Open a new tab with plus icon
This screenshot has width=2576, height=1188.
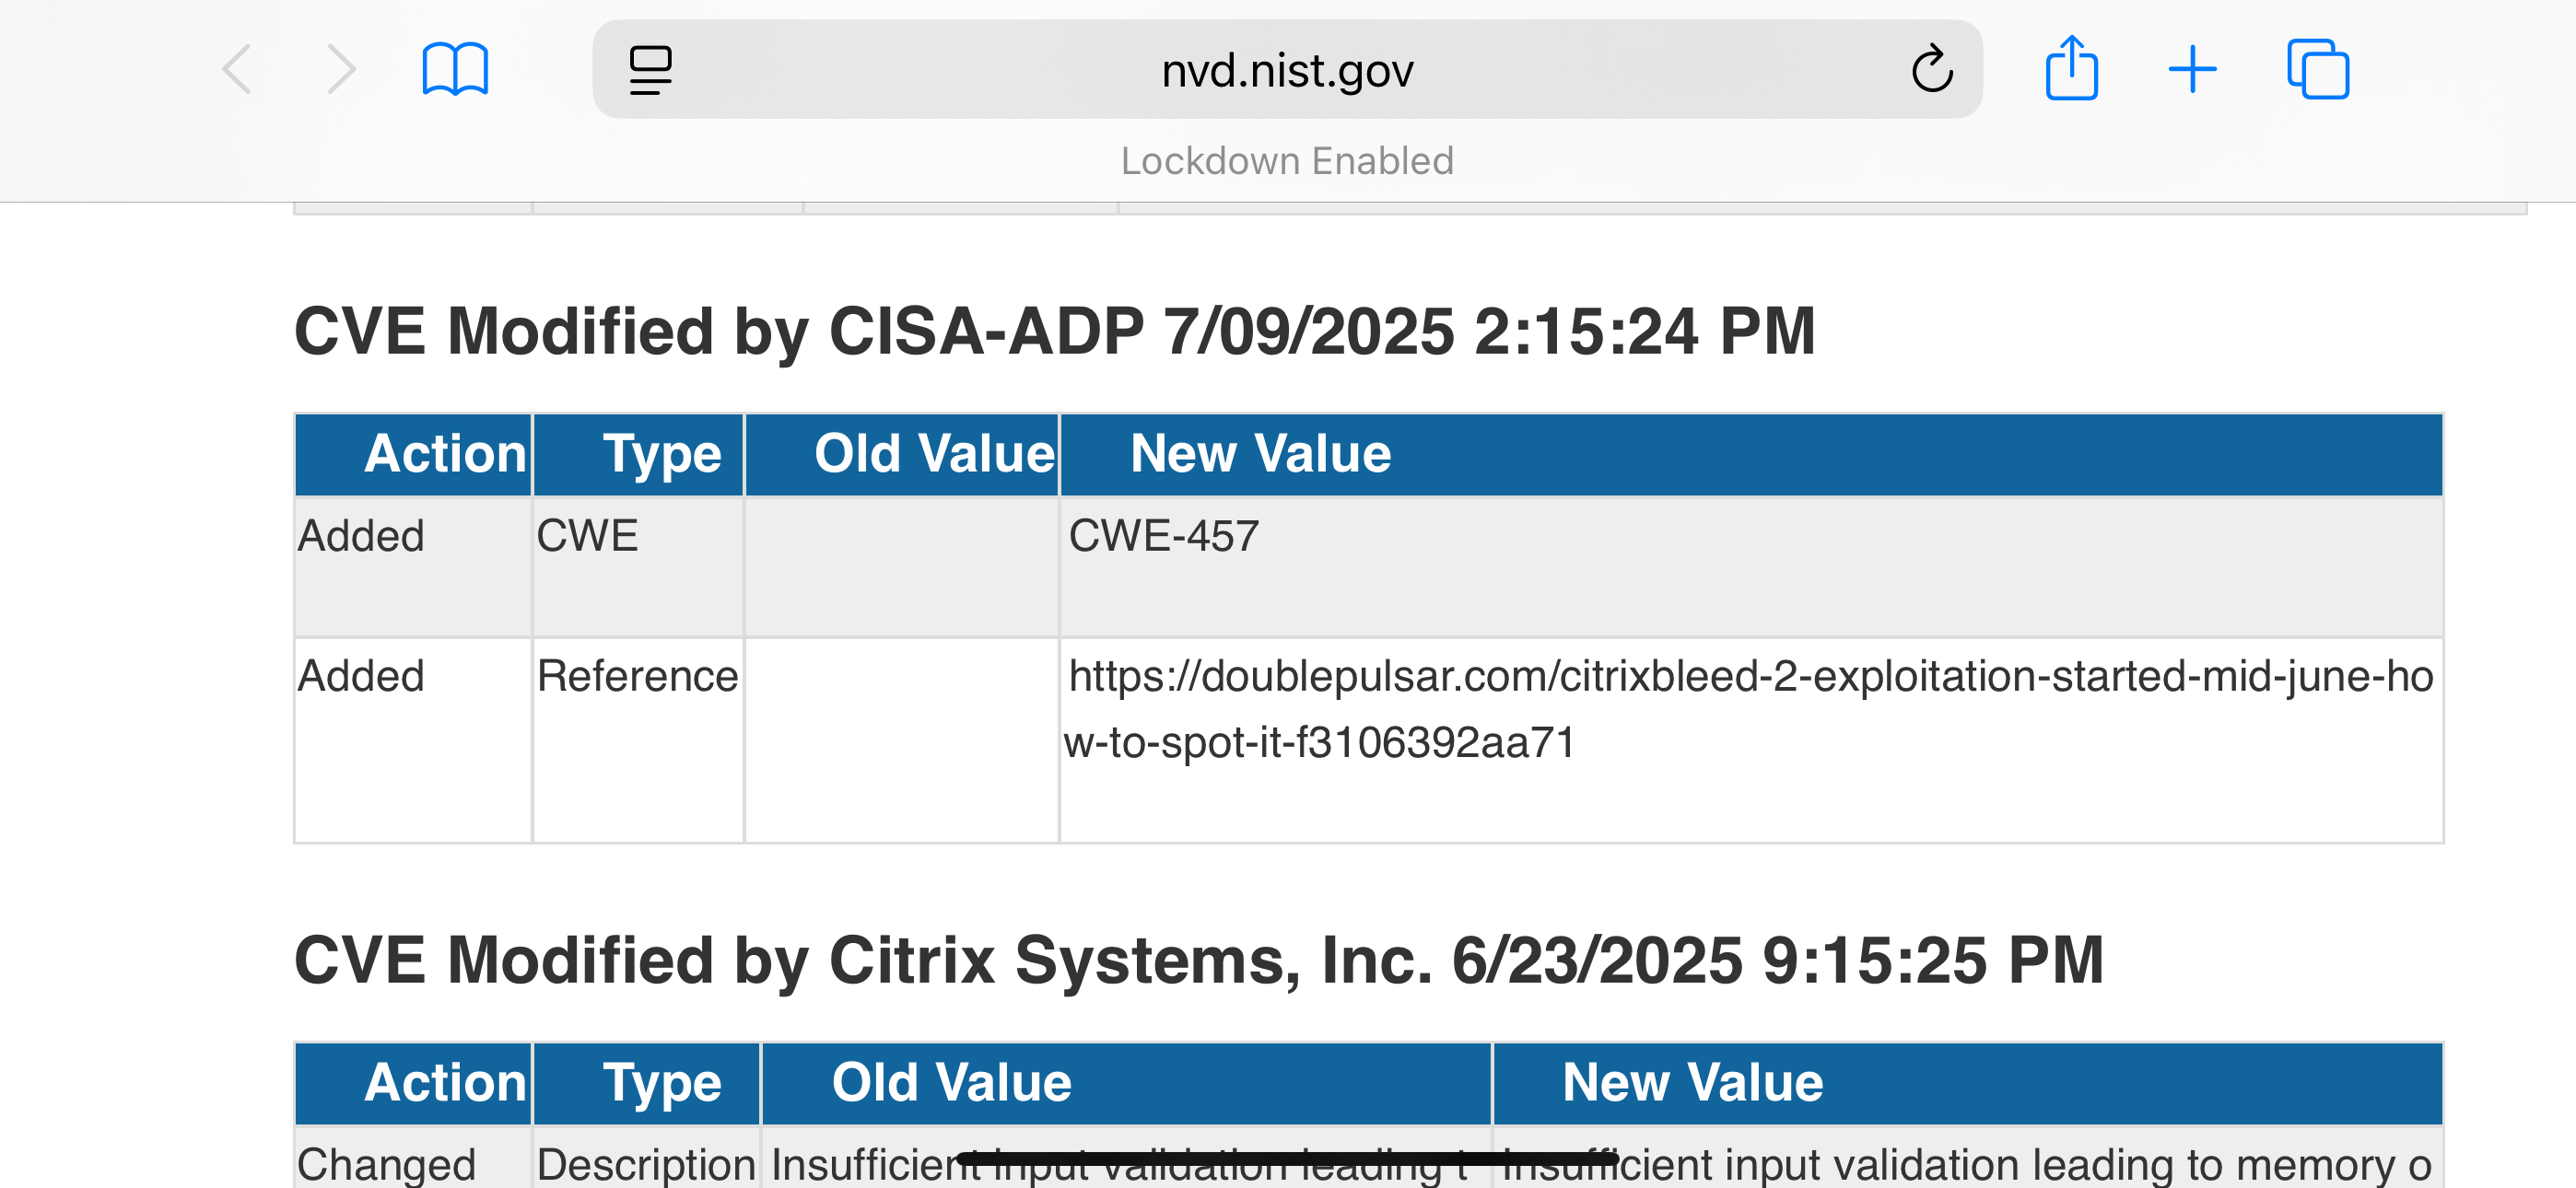(2192, 70)
